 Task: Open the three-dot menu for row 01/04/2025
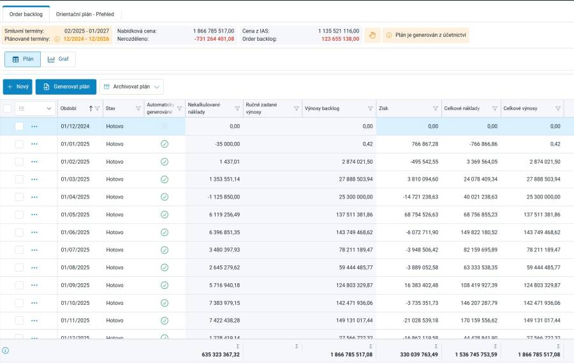pyautogui.click(x=34, y=197)
